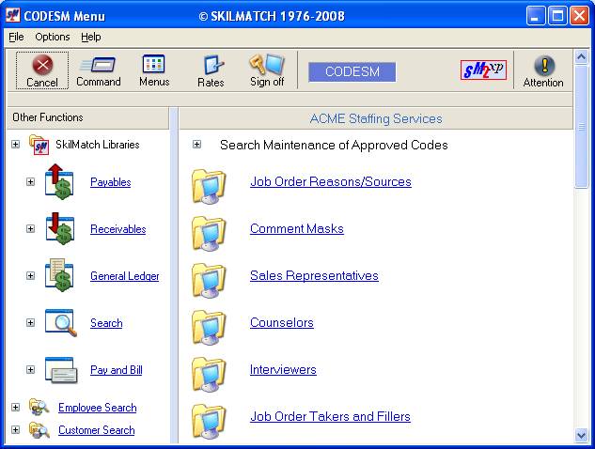Viewport: 595px width, 449px height.
Task: Open the File menu
Action: coord(16,37)
